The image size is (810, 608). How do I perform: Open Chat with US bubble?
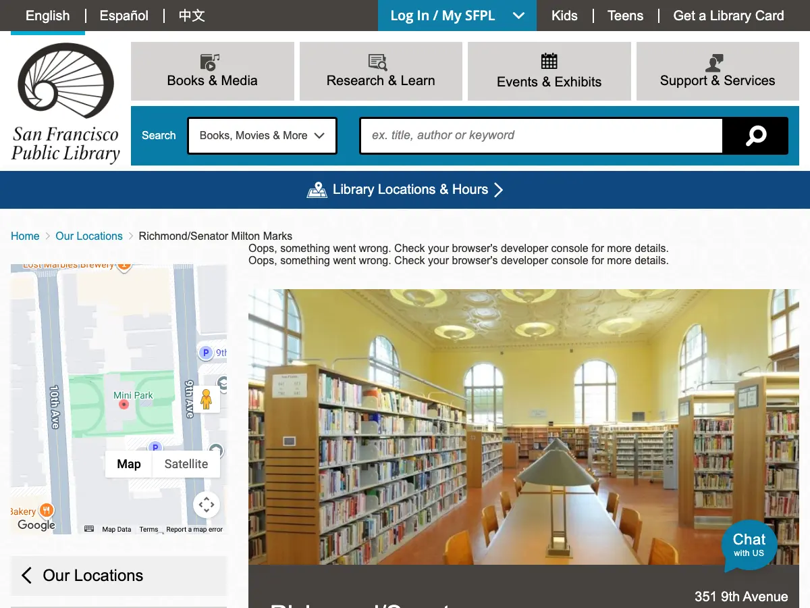point(749,544)
